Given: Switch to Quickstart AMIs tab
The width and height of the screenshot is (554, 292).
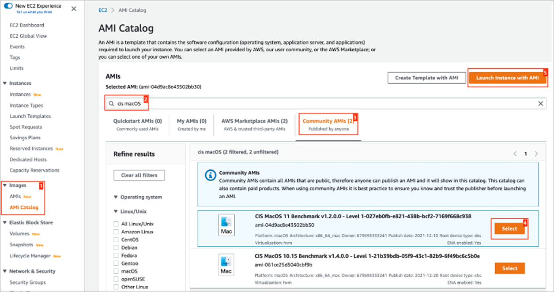Looking at the screenshot, I should click(137, 124).
